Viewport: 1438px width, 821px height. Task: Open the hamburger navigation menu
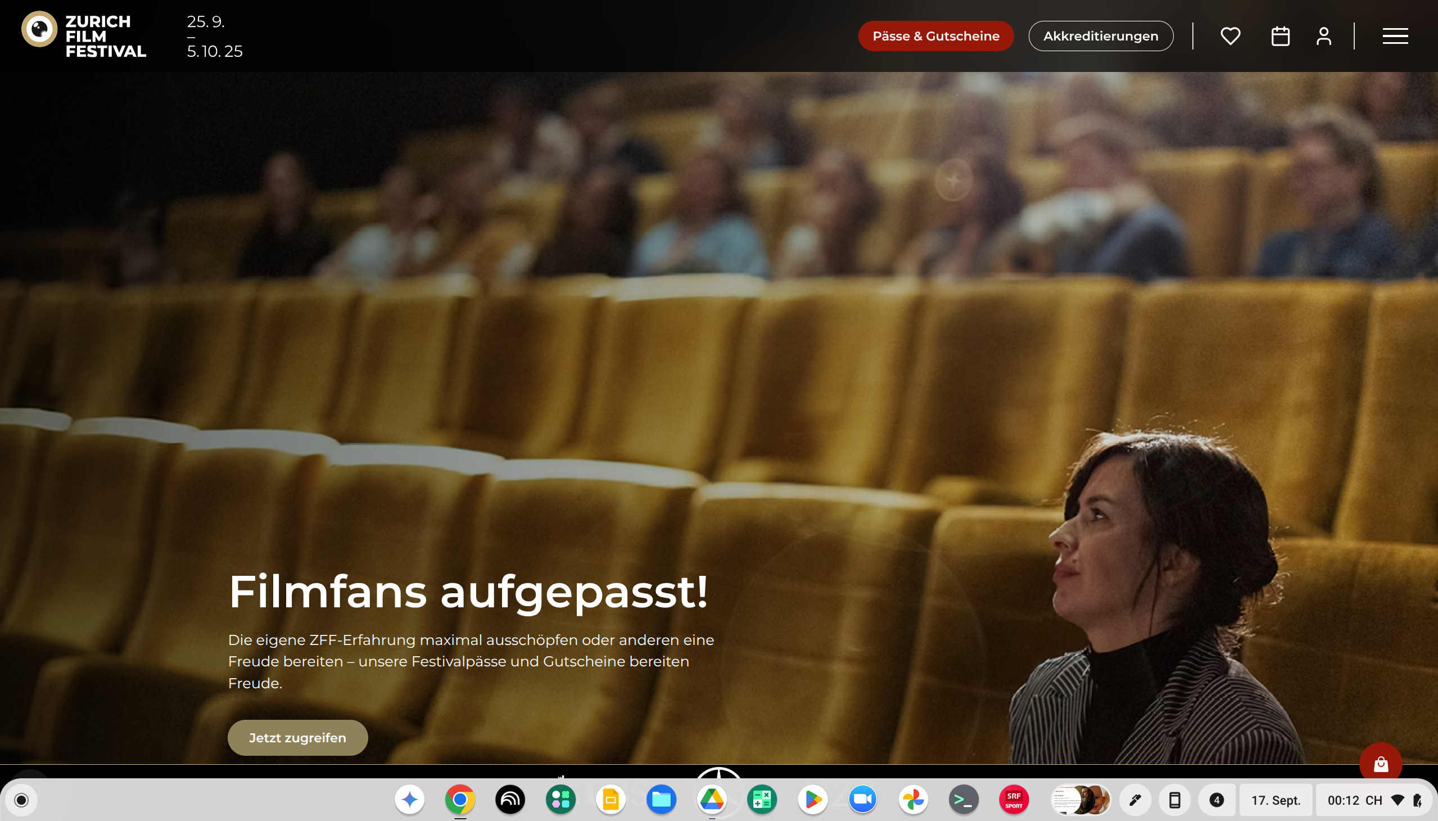click(1395, 36)
